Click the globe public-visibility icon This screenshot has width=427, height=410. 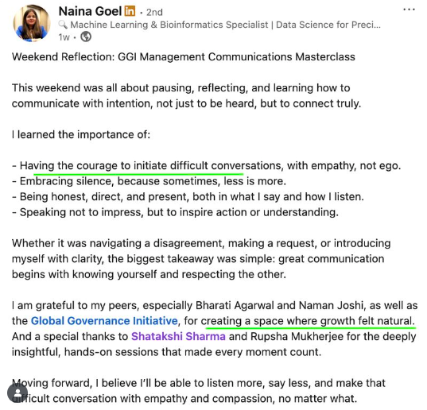point(86,37)
